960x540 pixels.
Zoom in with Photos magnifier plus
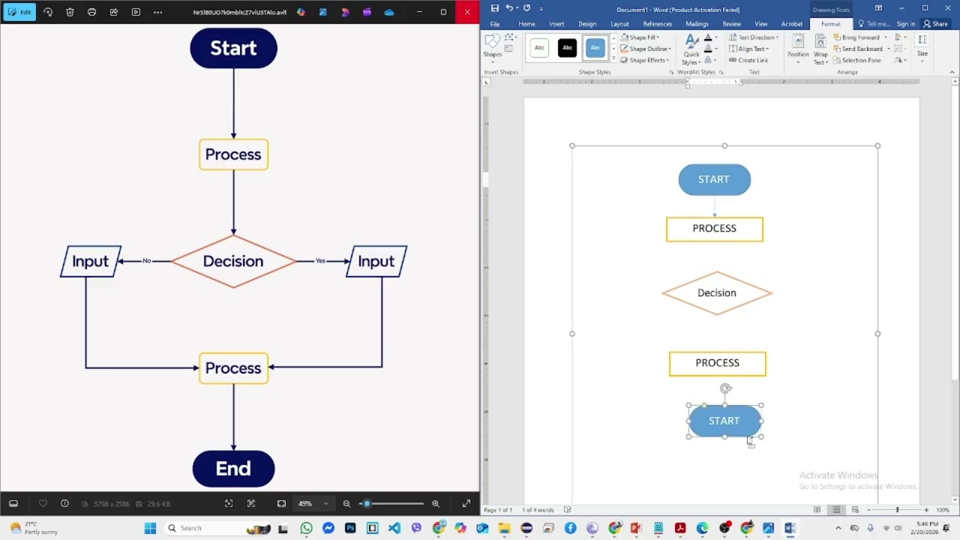436,504
